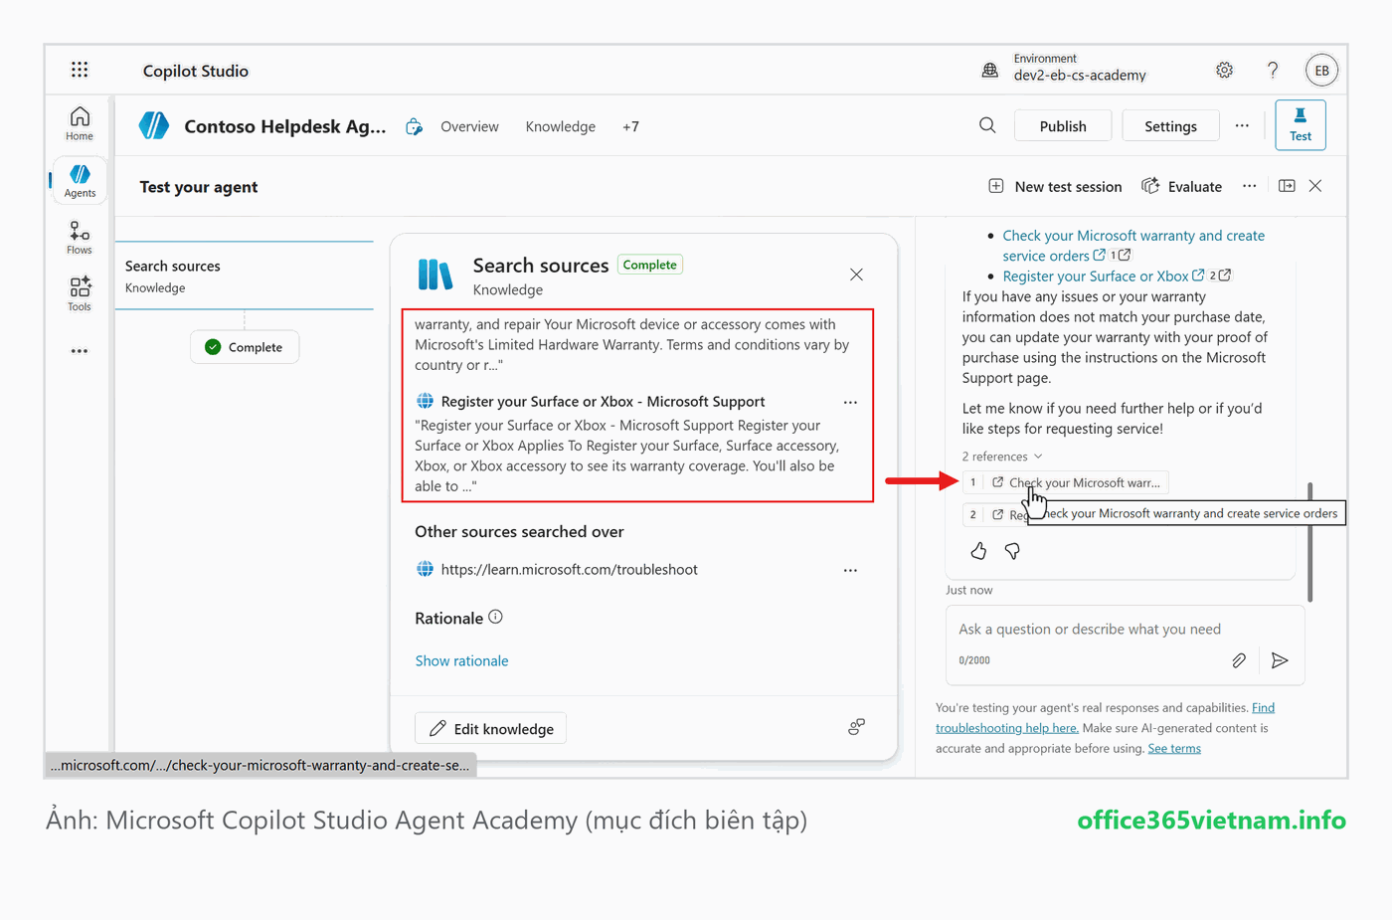Open Flows in the sidebar

[x=80, y=238]
